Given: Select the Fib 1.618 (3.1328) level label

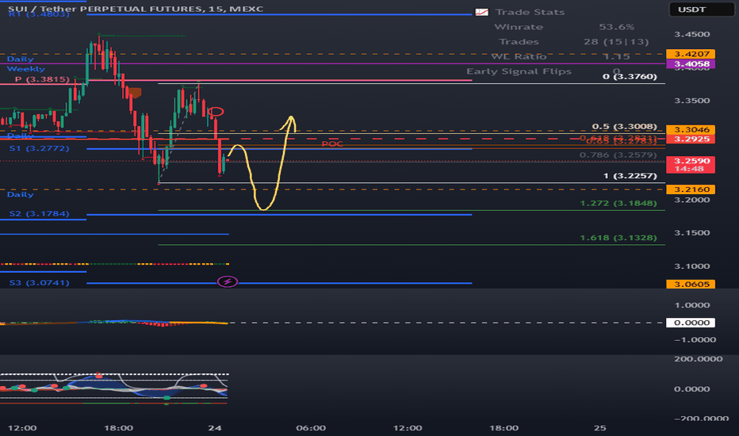Looking at the screenshot, I should click(x=618, y=238).
